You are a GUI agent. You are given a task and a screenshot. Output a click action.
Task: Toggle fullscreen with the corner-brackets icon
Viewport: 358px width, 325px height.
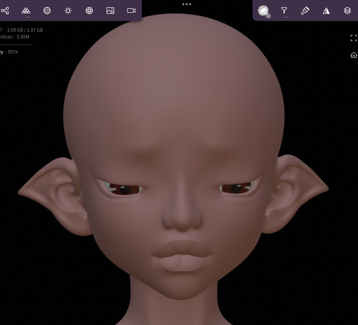tap(354, 38)
